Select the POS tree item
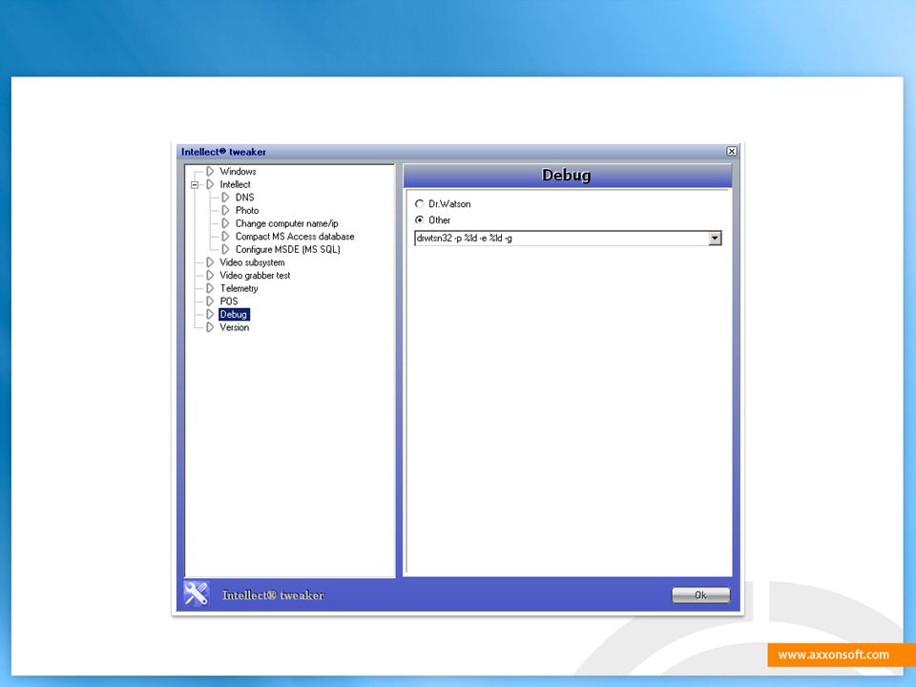Viewport: 916px width, 687px height. 228,302
